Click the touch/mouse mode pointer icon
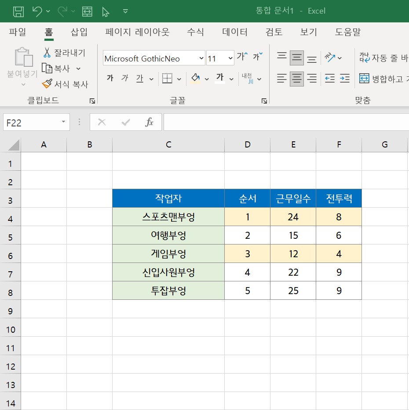 click(x=106, y=12)
